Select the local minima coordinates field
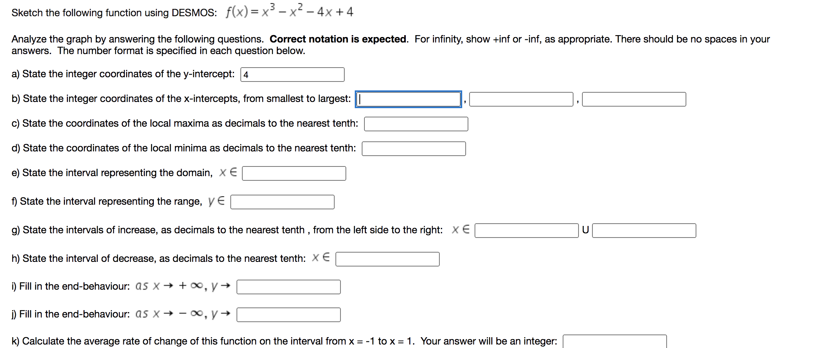The height and width of the screenshot is (348, 827). [x=413, y=149]
